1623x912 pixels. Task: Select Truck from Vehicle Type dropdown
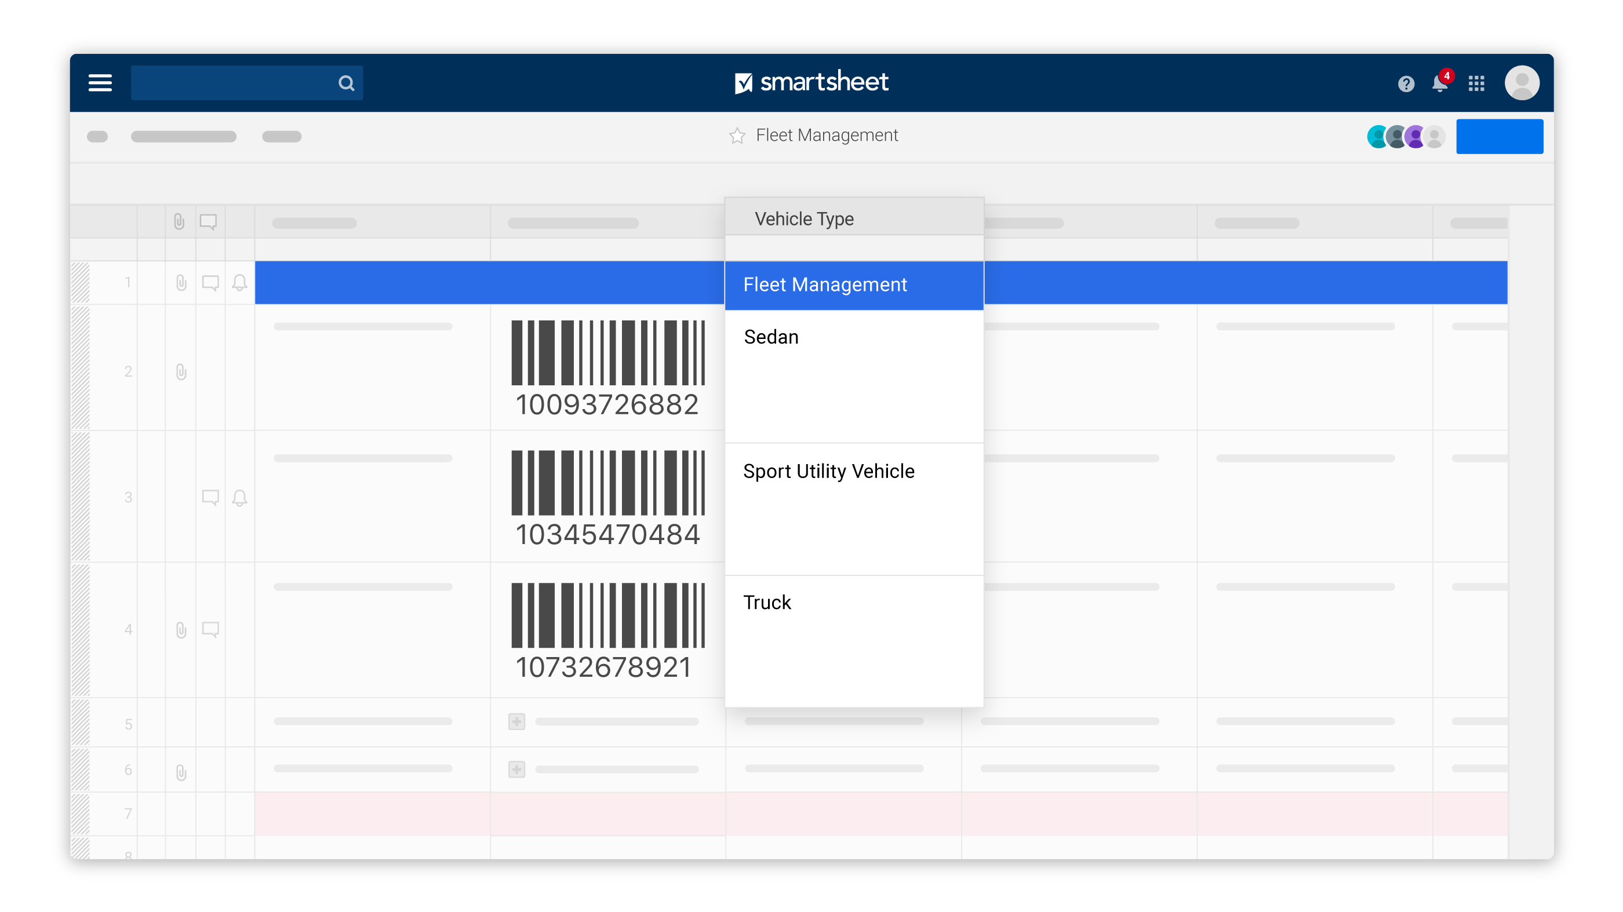click(767, 602)
